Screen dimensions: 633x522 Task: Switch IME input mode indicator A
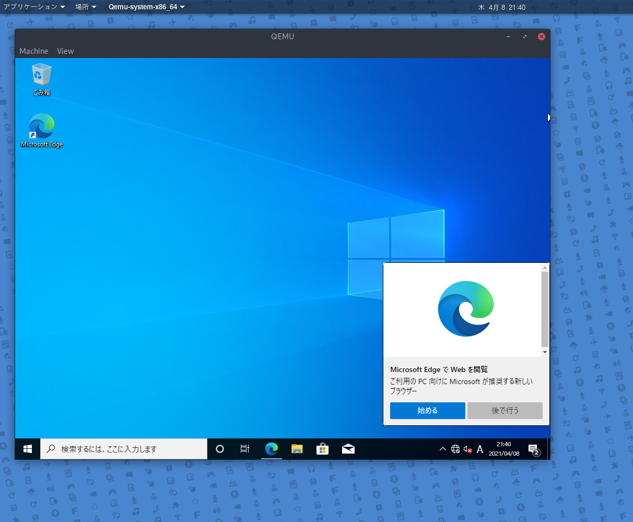tap(480, 449)
